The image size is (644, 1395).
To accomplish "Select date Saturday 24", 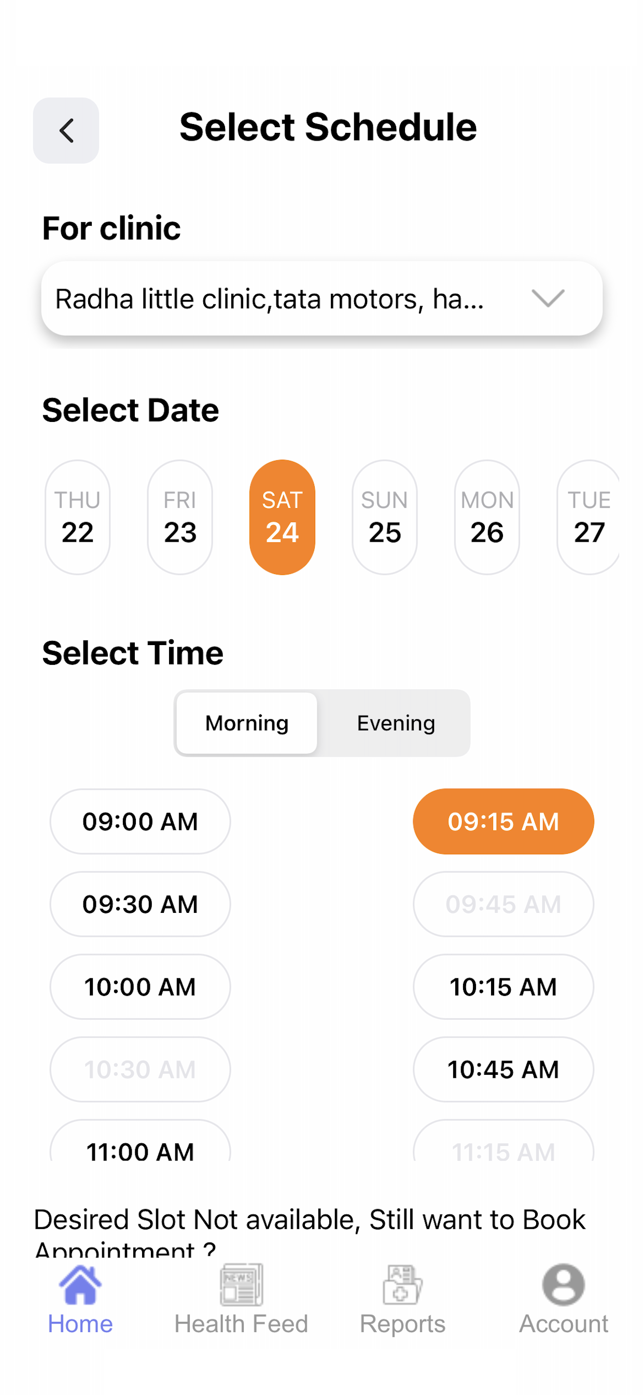I will pos(282,517).
